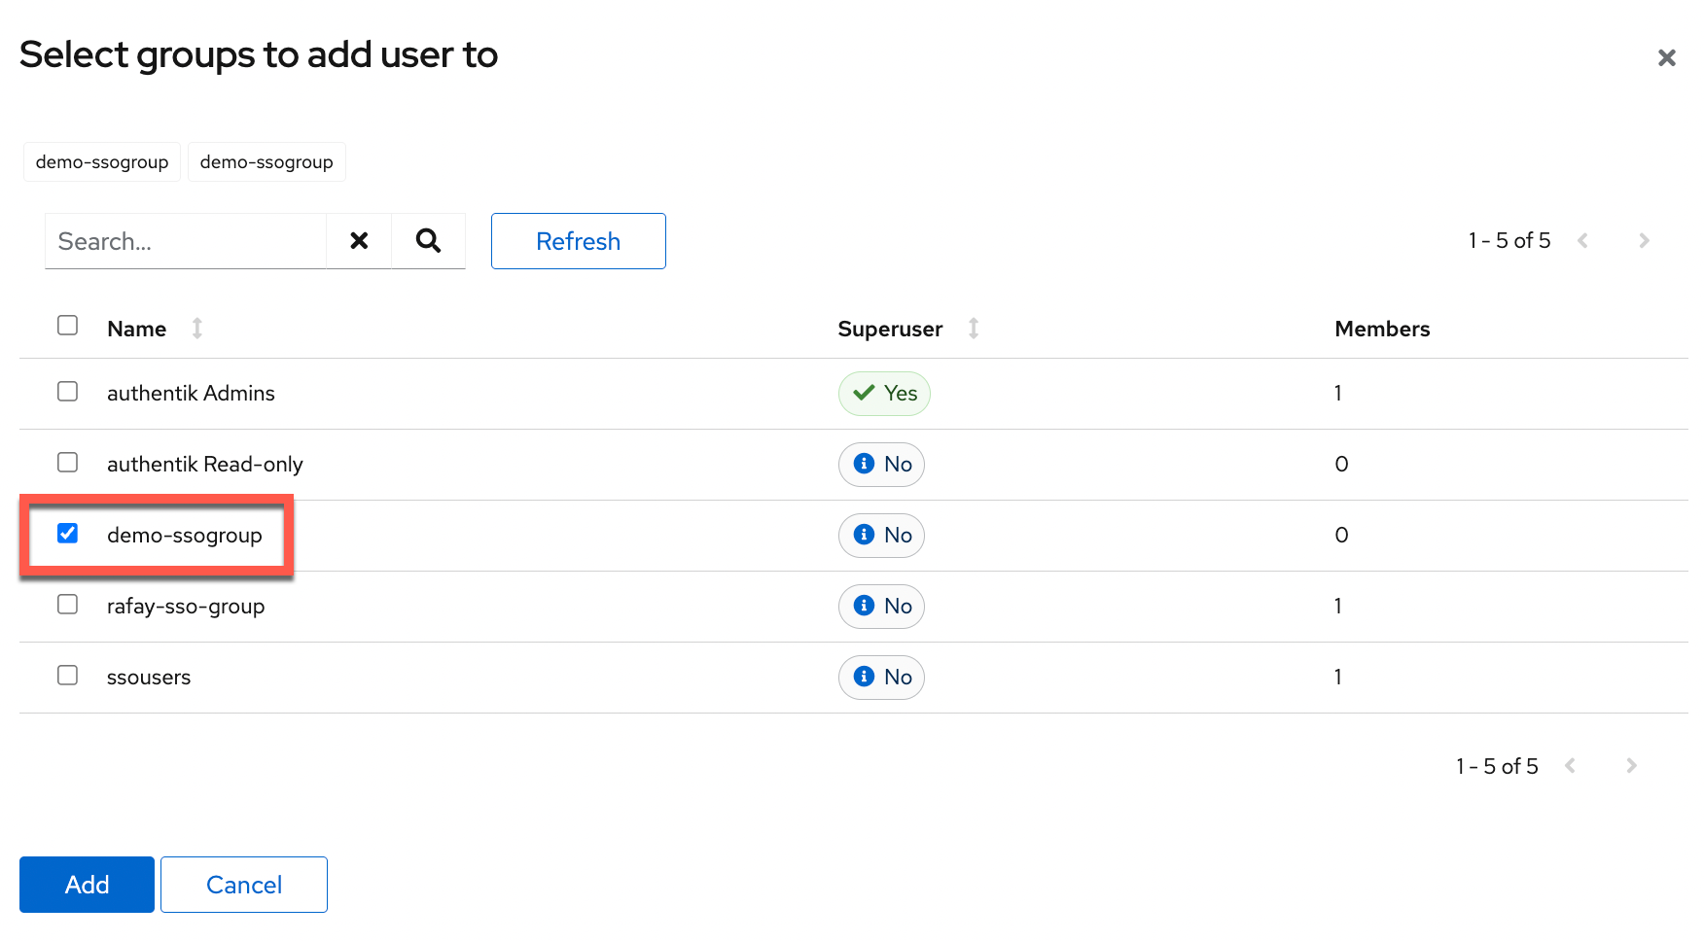Click the authentik Admins group name
This screenshot has height=941, width=1704.
pos(191,393)
